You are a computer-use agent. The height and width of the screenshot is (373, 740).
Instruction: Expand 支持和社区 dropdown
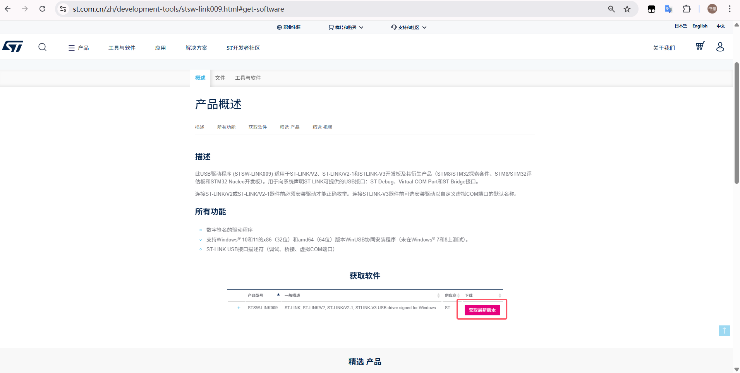[409, 27]
